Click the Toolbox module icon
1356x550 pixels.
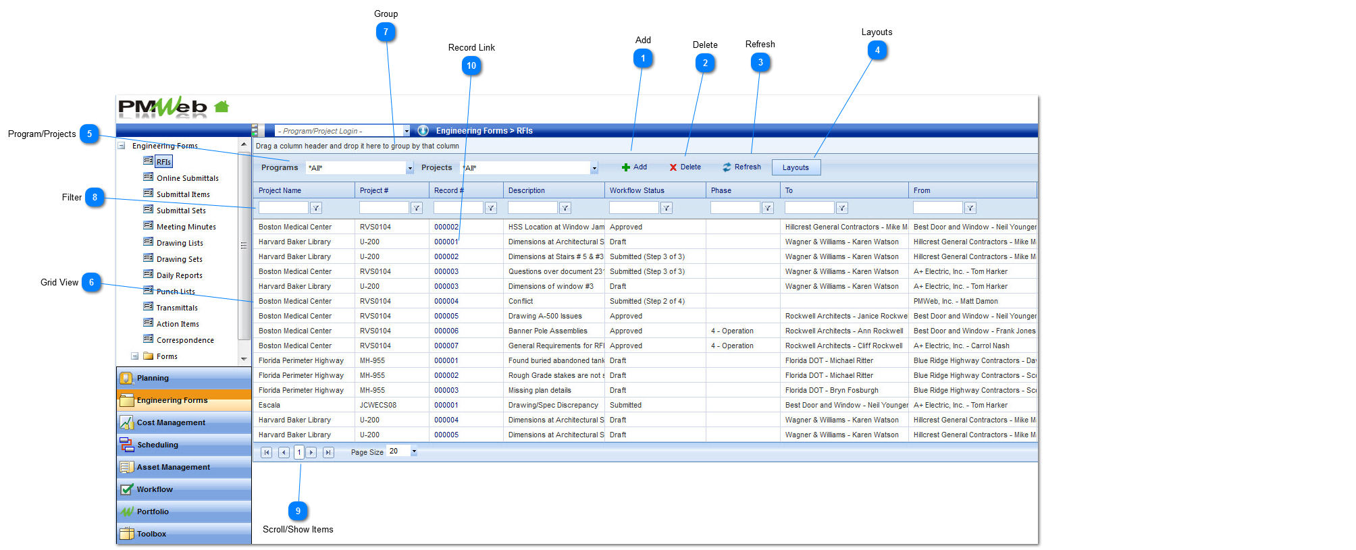[126, 534]
